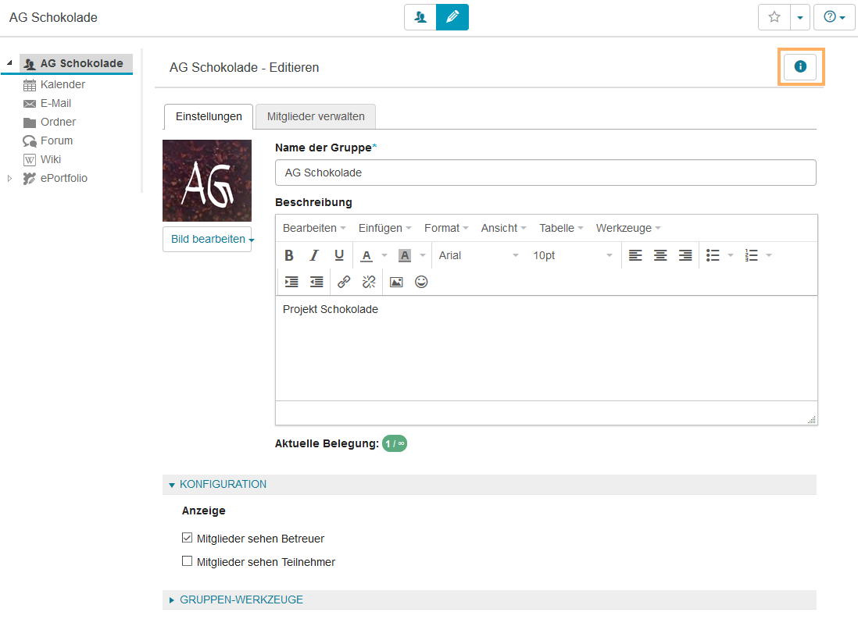858x619 pixels.
Task: Open the 10pt font size dropdown
Action: (573, 255)
